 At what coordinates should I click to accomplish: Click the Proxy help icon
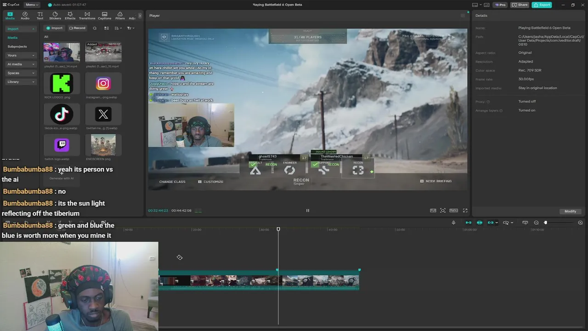coord(488,102)
